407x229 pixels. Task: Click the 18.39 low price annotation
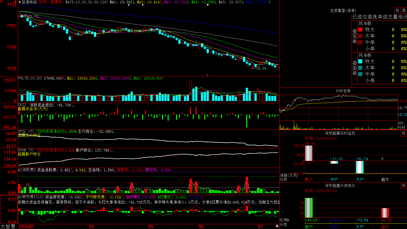point(261,68)
